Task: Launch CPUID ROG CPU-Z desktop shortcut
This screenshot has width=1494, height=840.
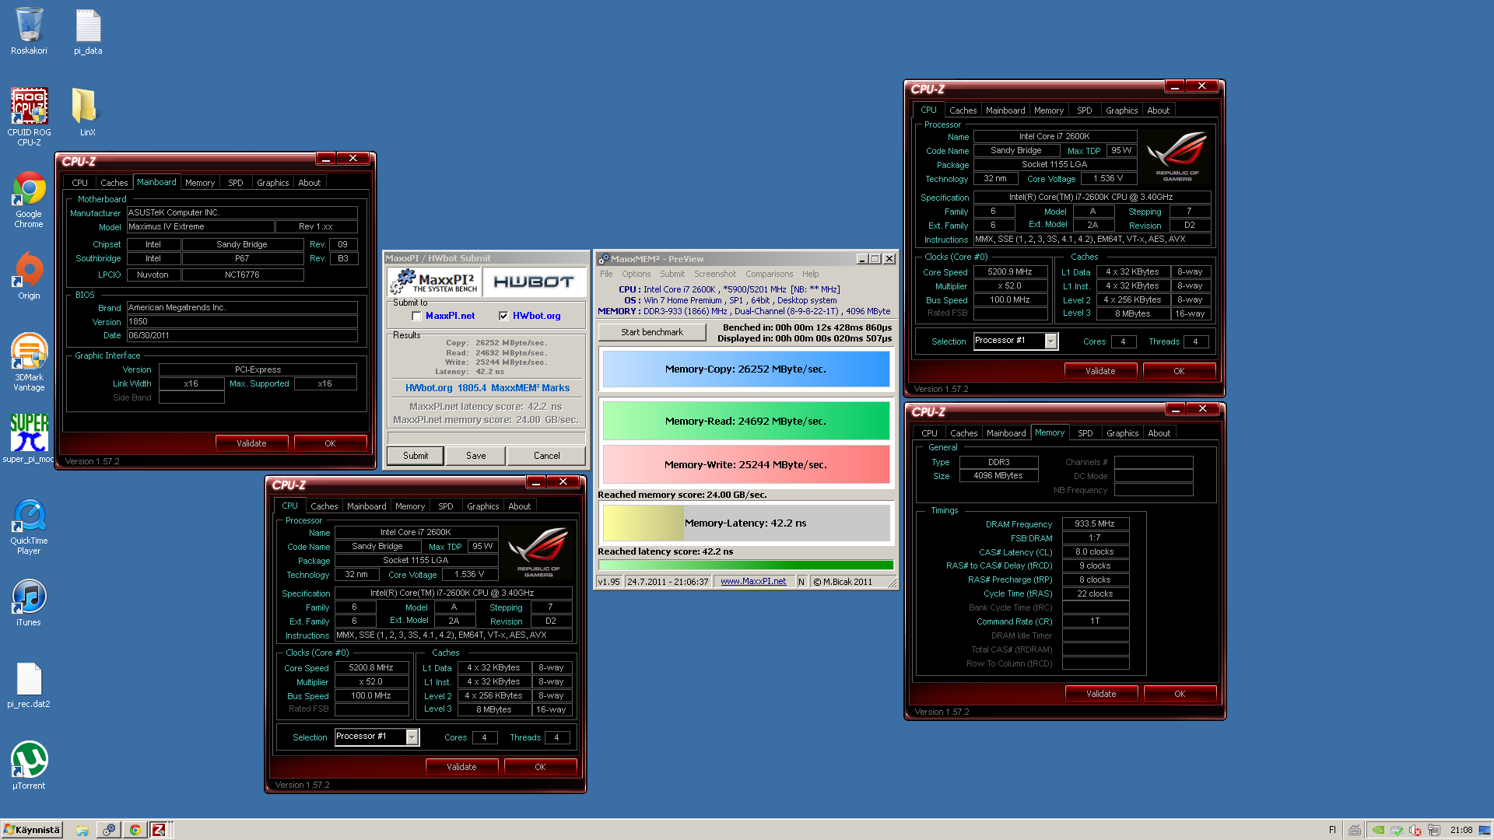Action: point(29,117)
